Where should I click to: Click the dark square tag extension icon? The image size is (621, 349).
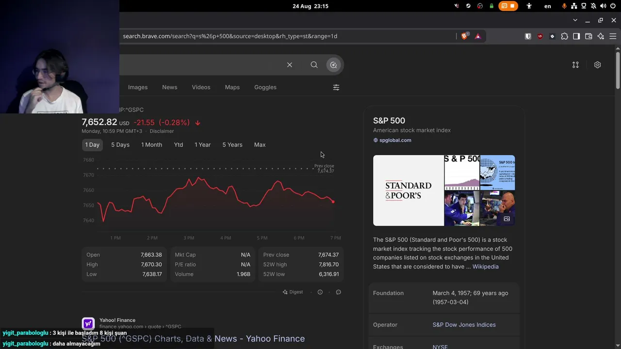point(552,36)
